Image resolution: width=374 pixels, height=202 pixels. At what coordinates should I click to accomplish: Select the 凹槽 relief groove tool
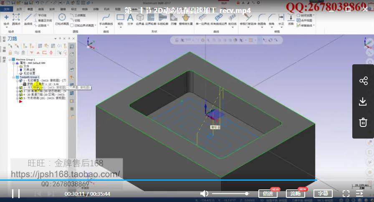click(x=174, y=19)
